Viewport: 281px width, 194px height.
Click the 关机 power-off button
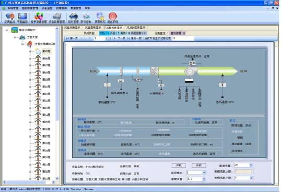tap(199, 165)
